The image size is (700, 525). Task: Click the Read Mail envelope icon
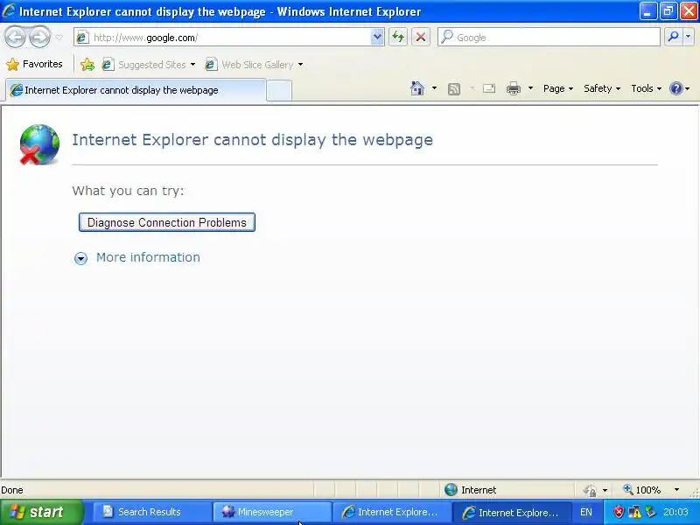tap(489, 88)
